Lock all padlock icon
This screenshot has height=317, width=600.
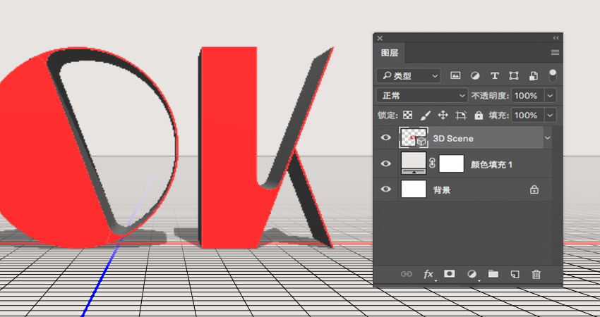tap(479, 115)
